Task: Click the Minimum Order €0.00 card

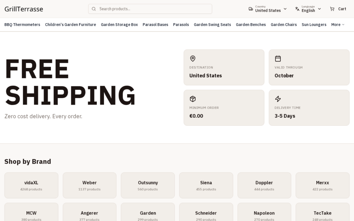Action: (x=224, y=108)
